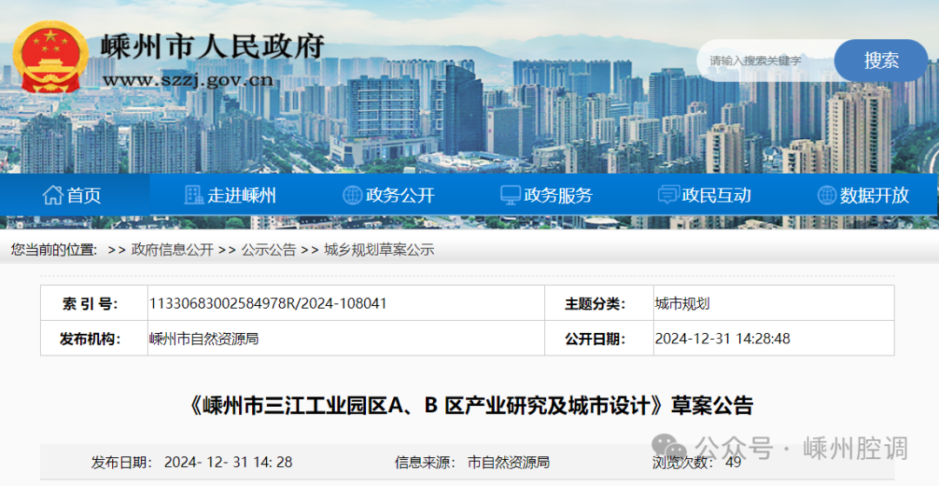The width and height of the screenshot is (939, 486).
Task: Click the national emblem logo
Action: pos(50,57)
